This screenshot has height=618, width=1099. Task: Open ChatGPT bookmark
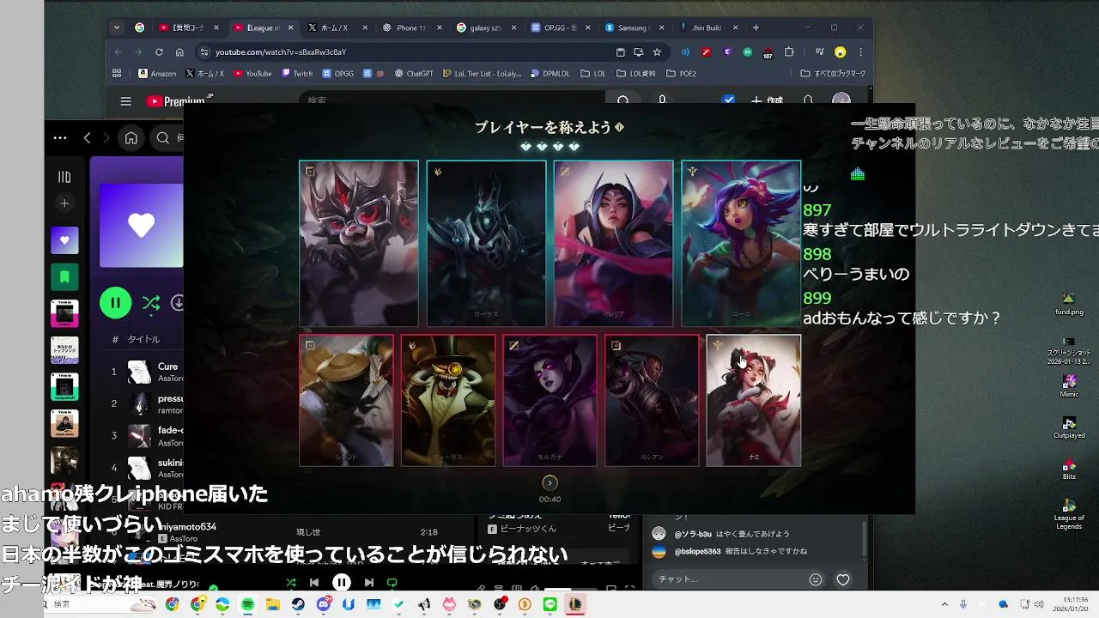[414, 74]
